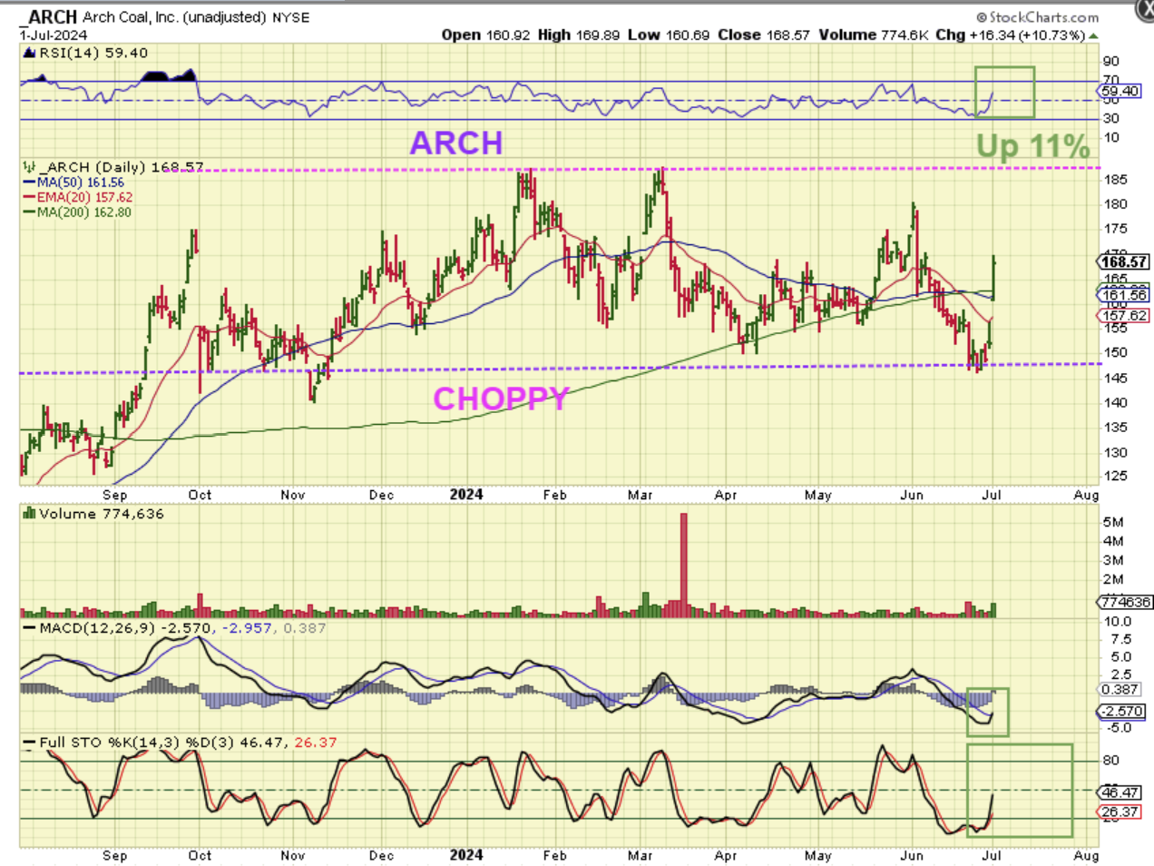The width and height of the screenshot is (1154, 866).
Task: Click the header value 'Close 168.57'
Action: (763, 35)
